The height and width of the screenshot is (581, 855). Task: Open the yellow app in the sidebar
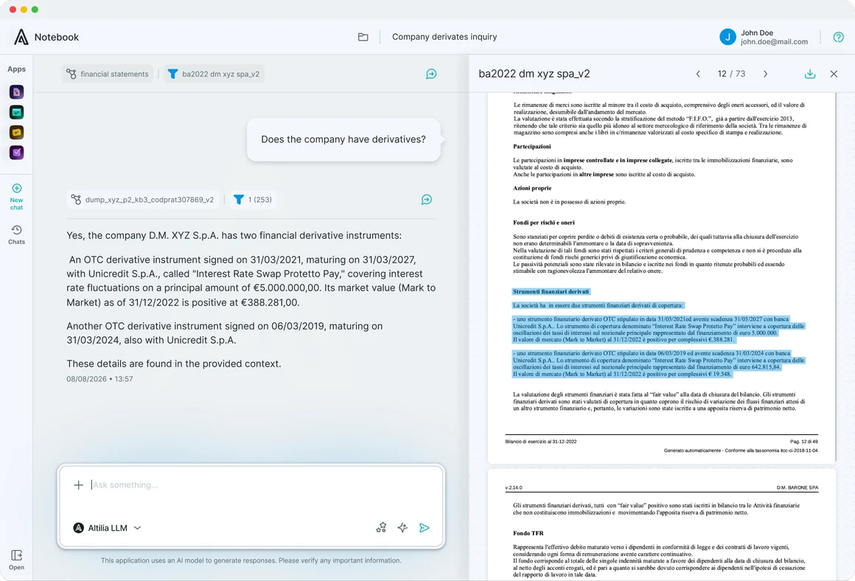pyautogui.click(x=16, y=132)
